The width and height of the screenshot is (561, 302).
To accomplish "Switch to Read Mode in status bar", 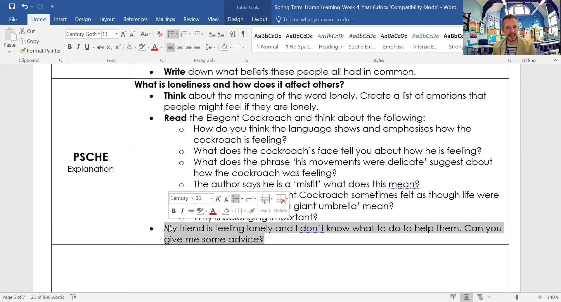I will tap(453, 297).
